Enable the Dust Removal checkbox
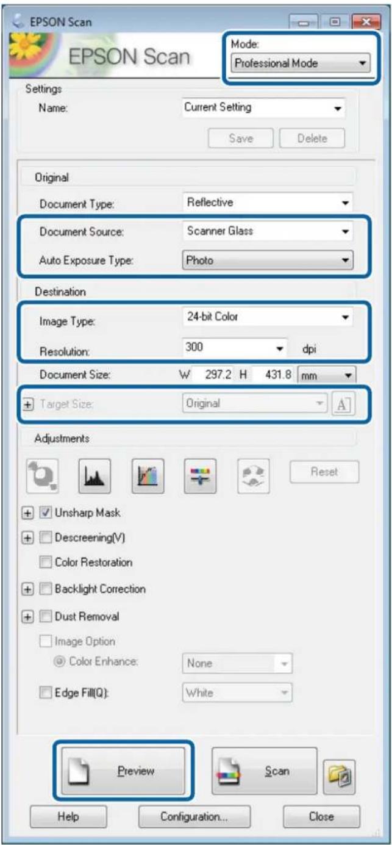 [45, 616]
